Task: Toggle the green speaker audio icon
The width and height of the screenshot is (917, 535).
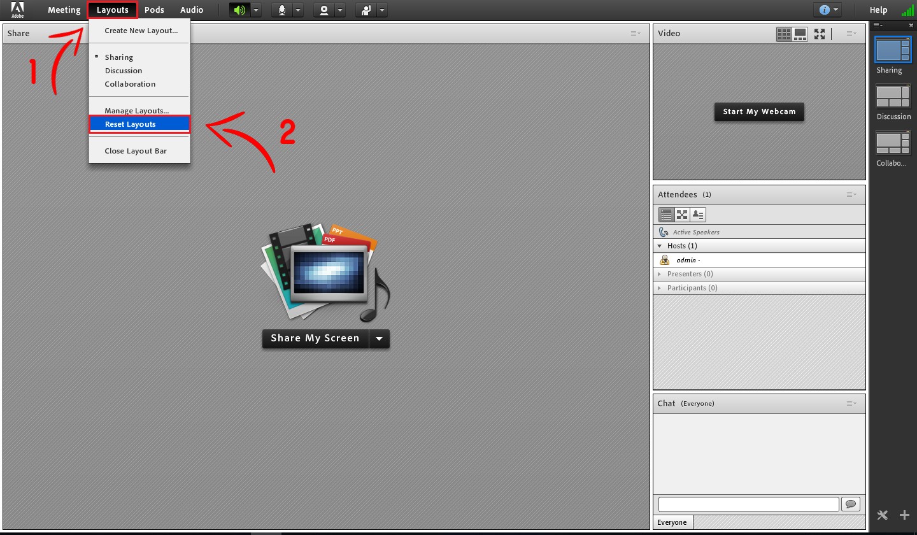Action: (x=239, y=10)
